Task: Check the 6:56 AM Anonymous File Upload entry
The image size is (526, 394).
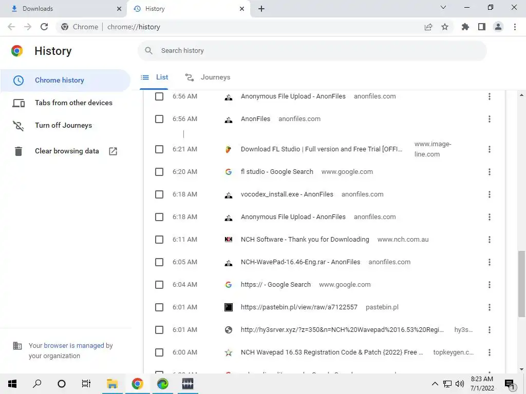Action: tap(159, 96)
